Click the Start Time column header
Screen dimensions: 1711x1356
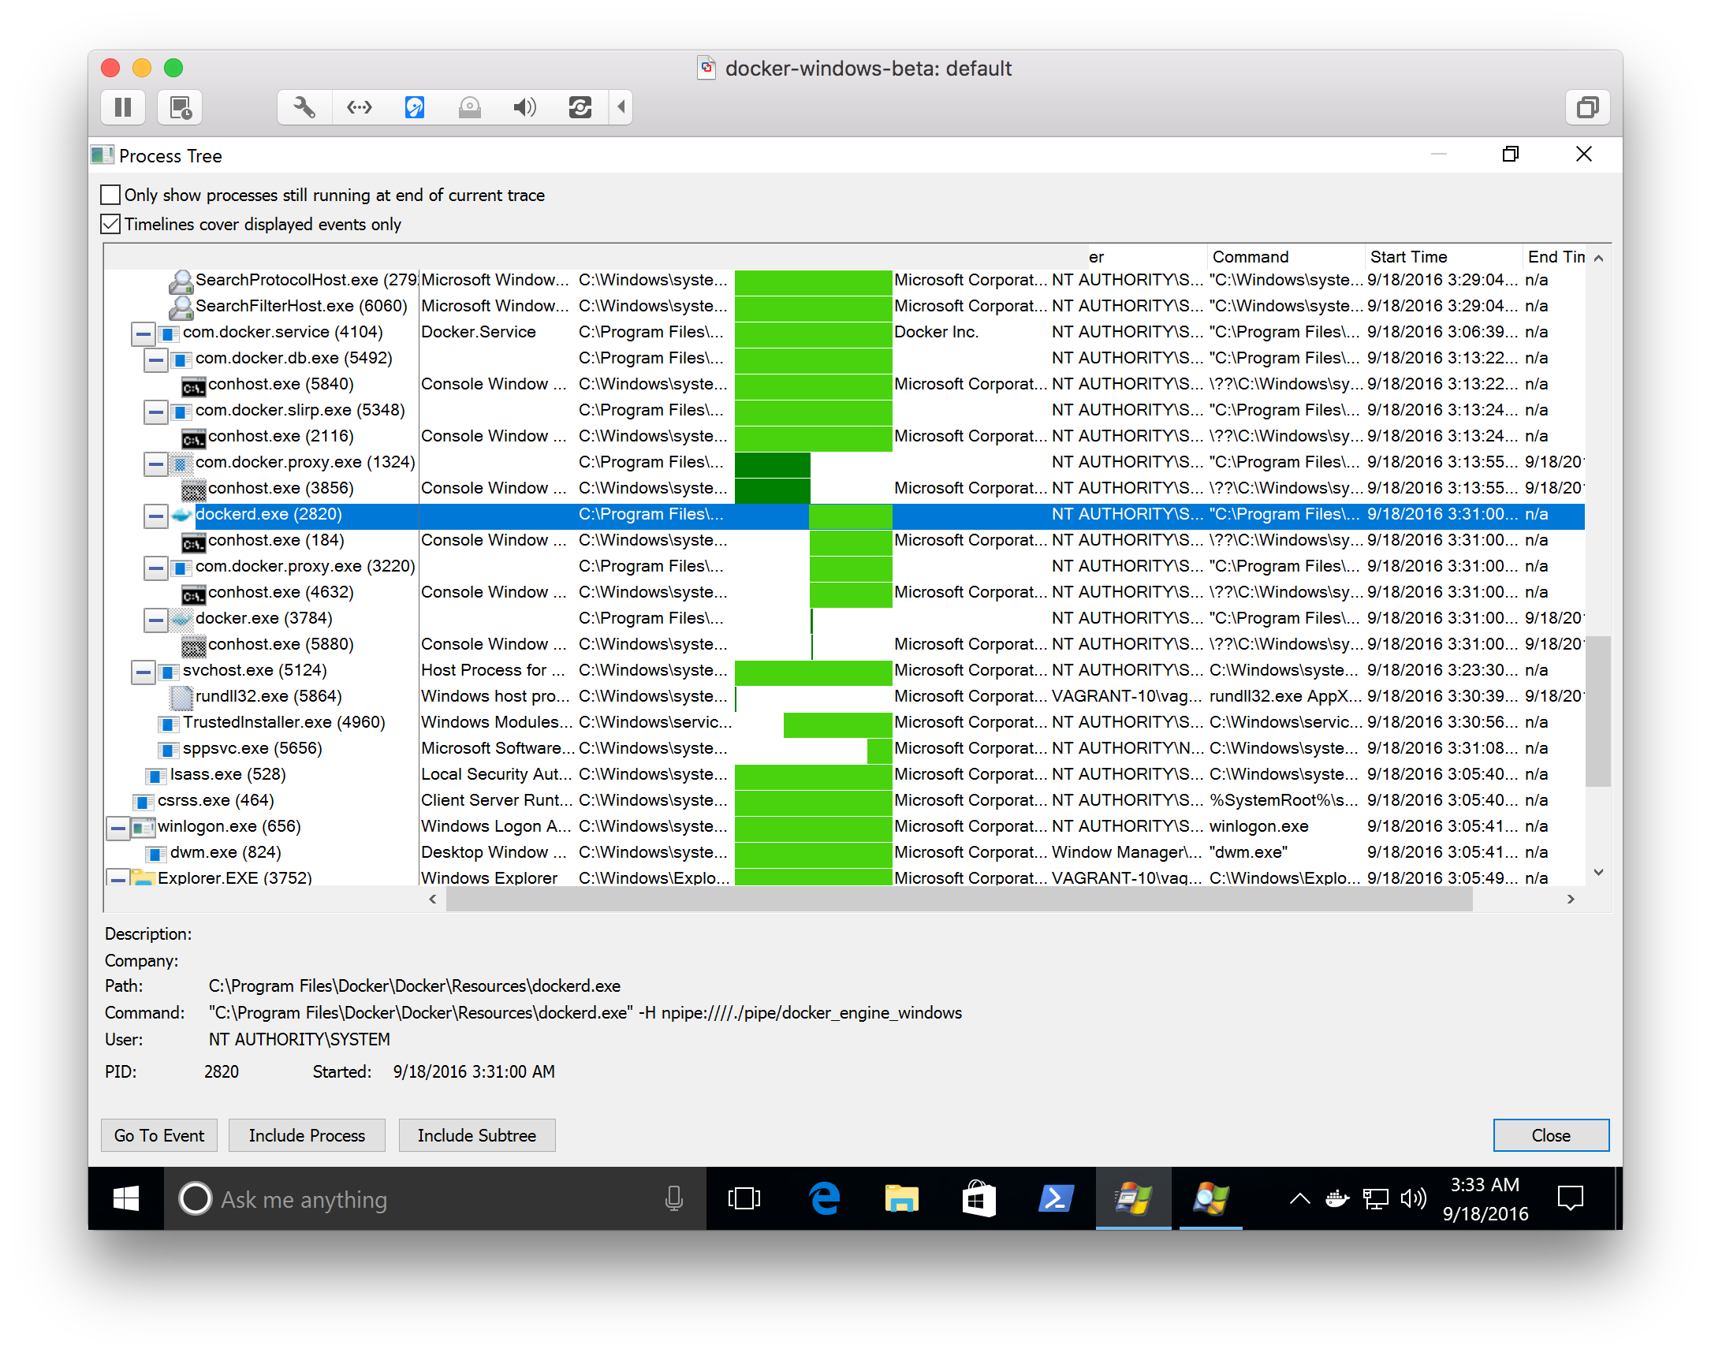pos(1410,256)
